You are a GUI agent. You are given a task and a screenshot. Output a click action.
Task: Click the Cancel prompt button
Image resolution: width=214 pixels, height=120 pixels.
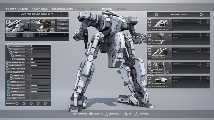click(142, 114)
